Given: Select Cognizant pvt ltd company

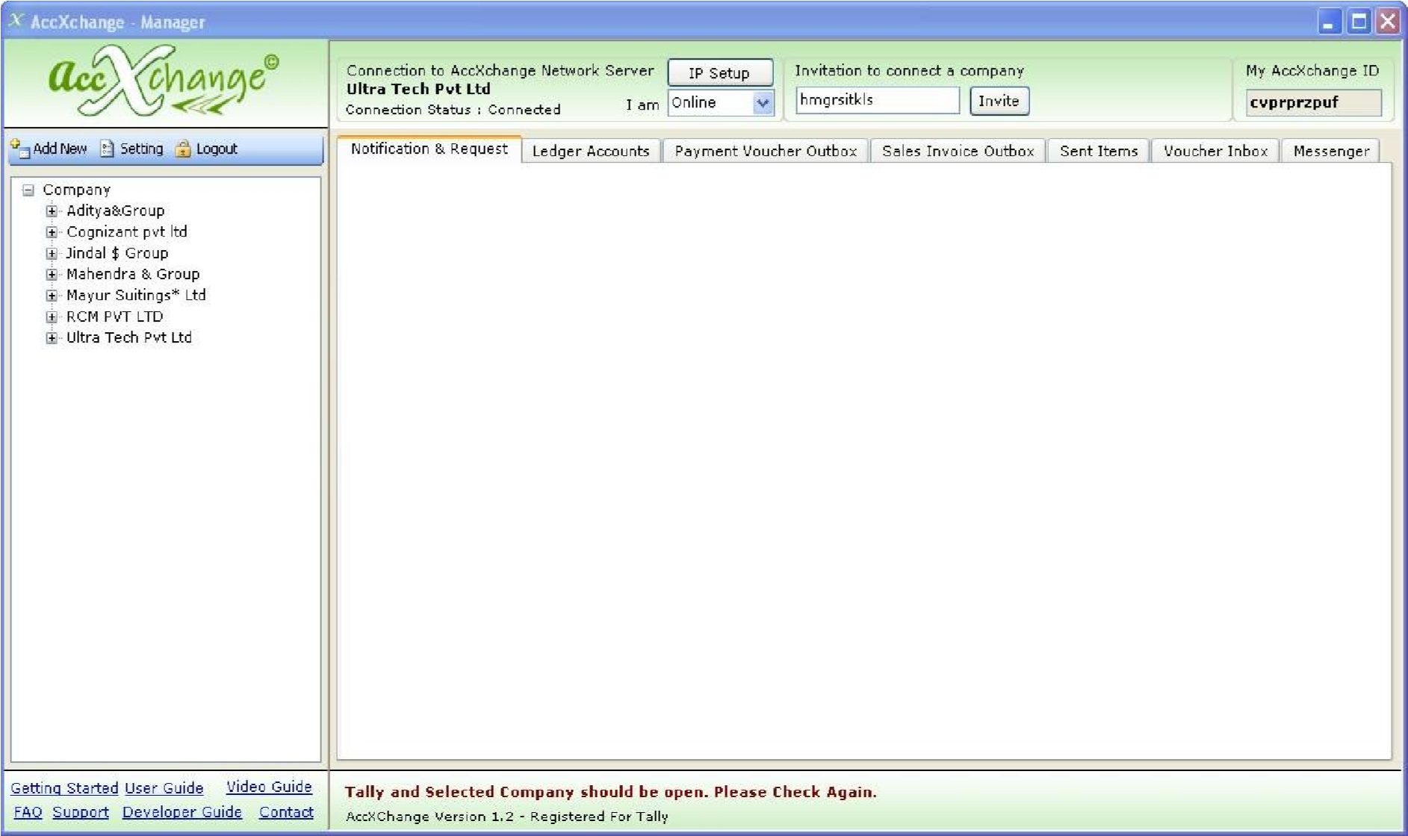Looking at the screenshot, I should [127, 232].
